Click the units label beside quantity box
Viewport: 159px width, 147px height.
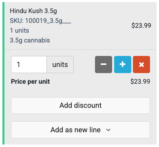coord(60,65)
